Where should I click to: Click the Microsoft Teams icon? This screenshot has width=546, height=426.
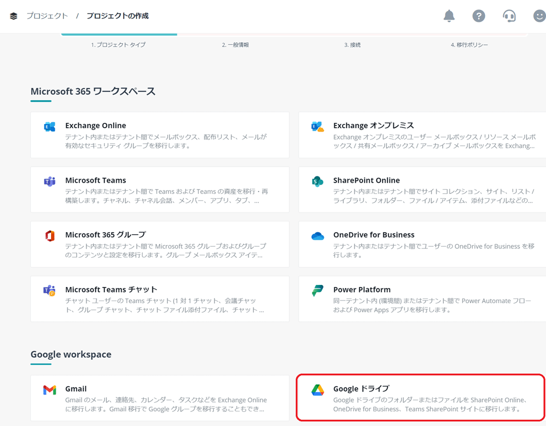50,181
